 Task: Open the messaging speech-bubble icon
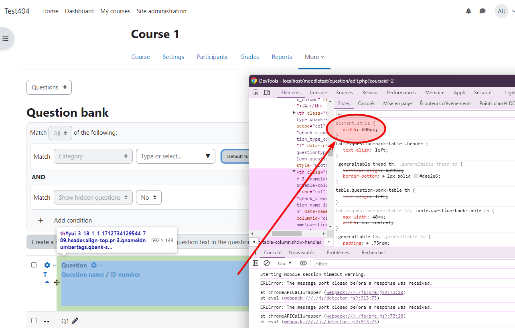click(x=483, y=11)
